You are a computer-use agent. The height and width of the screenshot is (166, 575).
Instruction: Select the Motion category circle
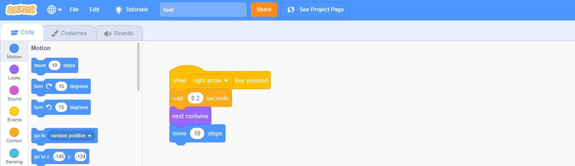14,48
